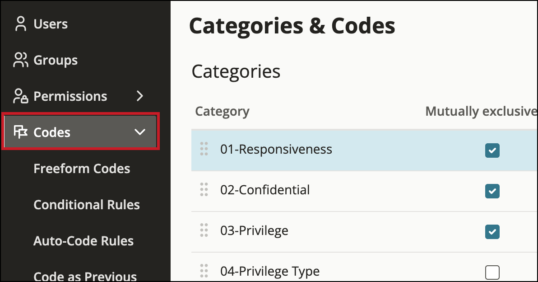Click the Mutually exclusive column header
Screen dimensions: 538x282
point(481,111)
